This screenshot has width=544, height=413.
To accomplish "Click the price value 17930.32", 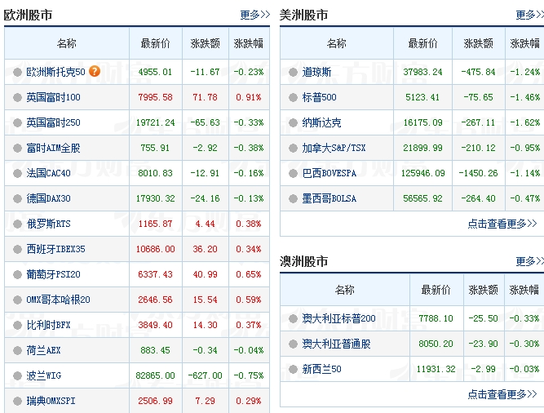I will click(x=155, y=199).
